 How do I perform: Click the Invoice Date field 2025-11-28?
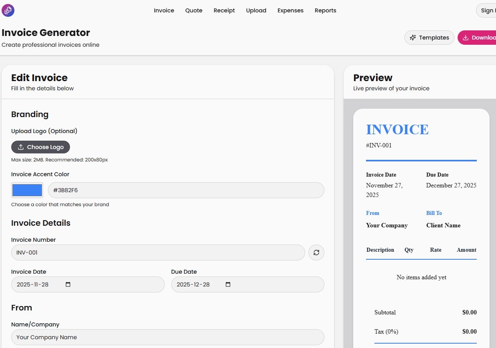coord(88,284)
